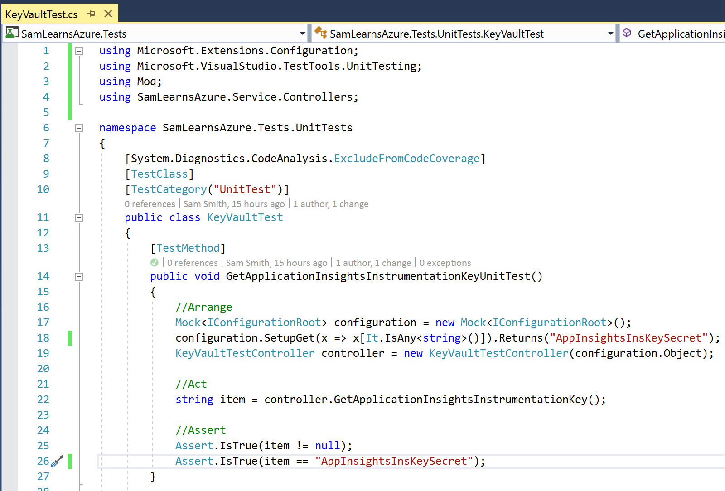Viewport: 725px width, 491px height.
Task: Click line number 18 in the margin
Action: (x=43, y=338)
